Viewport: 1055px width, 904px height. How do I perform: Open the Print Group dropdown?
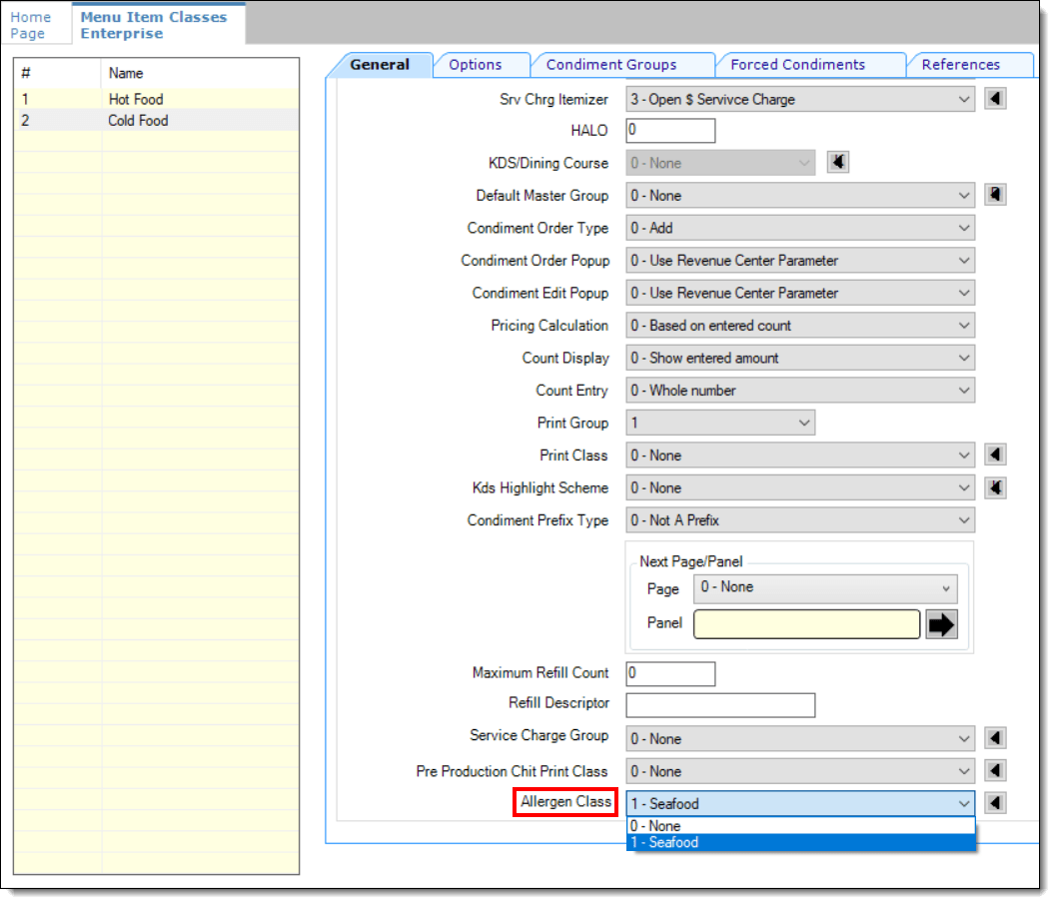click(720, 423)
